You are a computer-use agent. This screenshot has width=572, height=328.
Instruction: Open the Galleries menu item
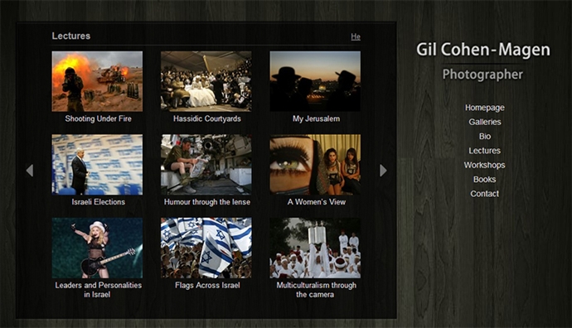484,122
